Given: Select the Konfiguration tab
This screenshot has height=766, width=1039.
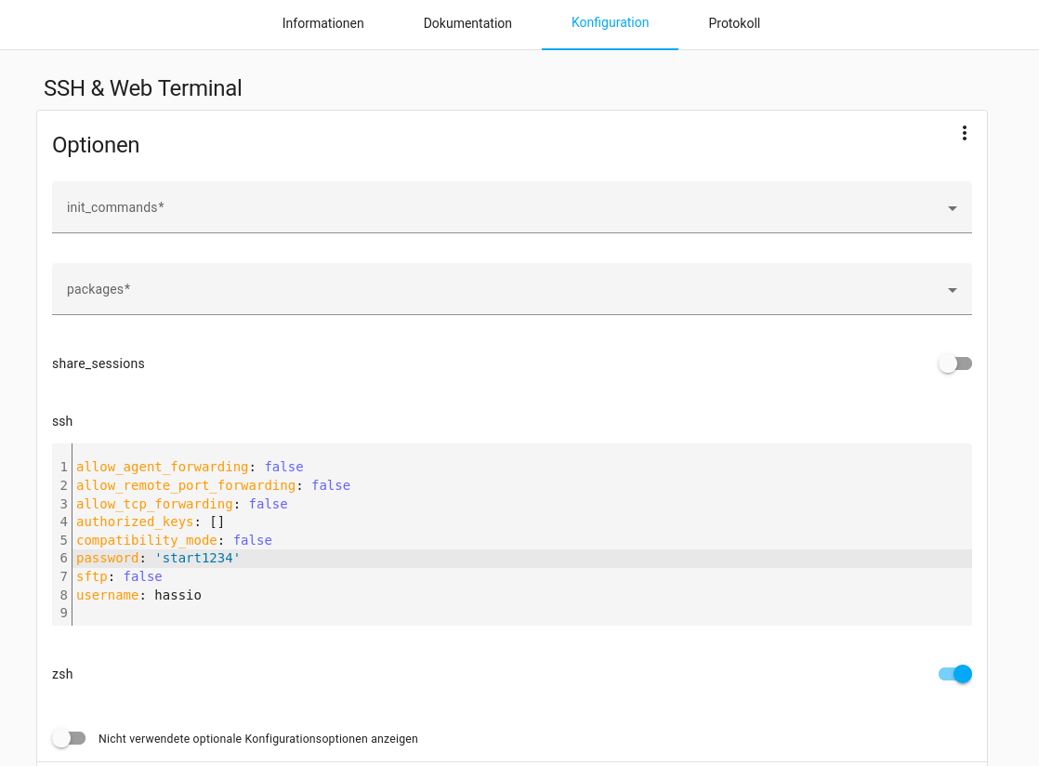Looking at the screenshot, I should coord(610,23).
